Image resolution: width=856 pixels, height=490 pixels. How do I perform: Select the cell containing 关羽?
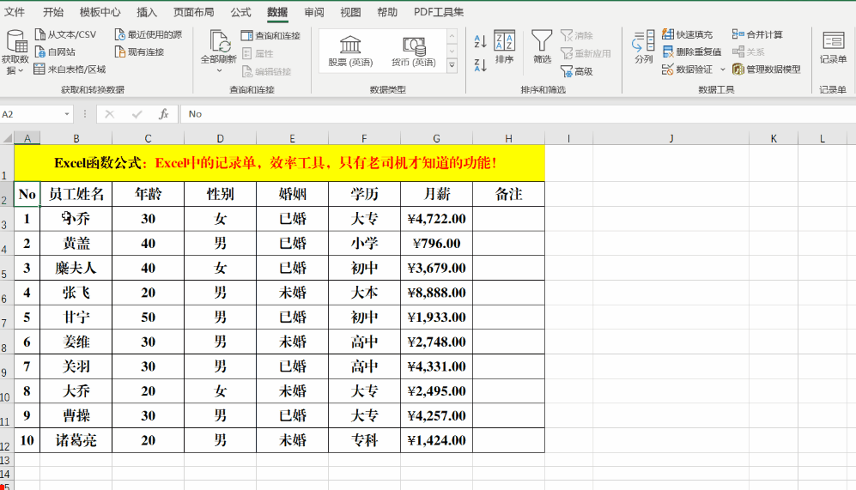76,366
